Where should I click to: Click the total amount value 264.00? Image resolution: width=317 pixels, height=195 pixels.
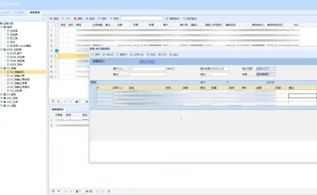270,82
